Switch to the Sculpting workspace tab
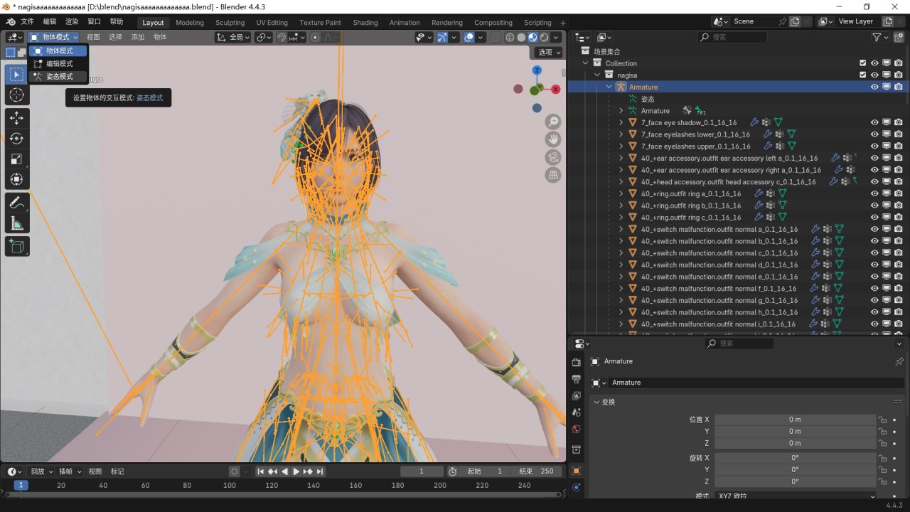 (x=230, y=22)
